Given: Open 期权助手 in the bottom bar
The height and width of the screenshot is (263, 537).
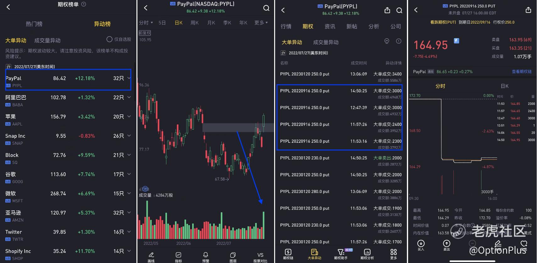Looking at the screenshot, I should [x=341, y=254].
